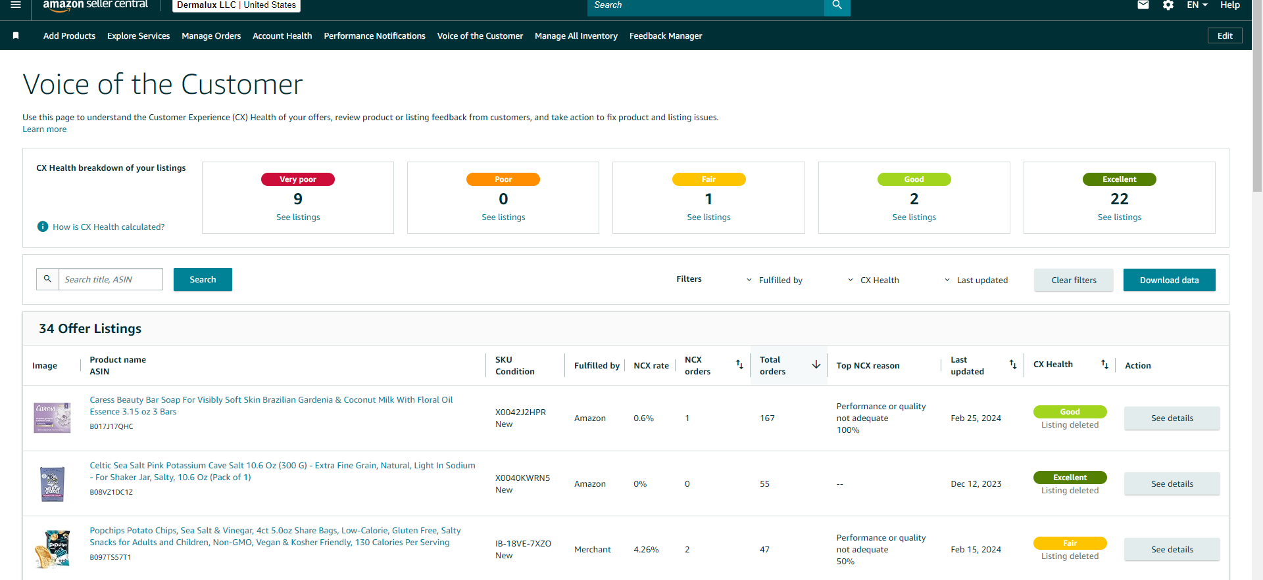1263x580 pixels.
Task: Click the Fair badge in Popchips row
Action: [1070, 543]
